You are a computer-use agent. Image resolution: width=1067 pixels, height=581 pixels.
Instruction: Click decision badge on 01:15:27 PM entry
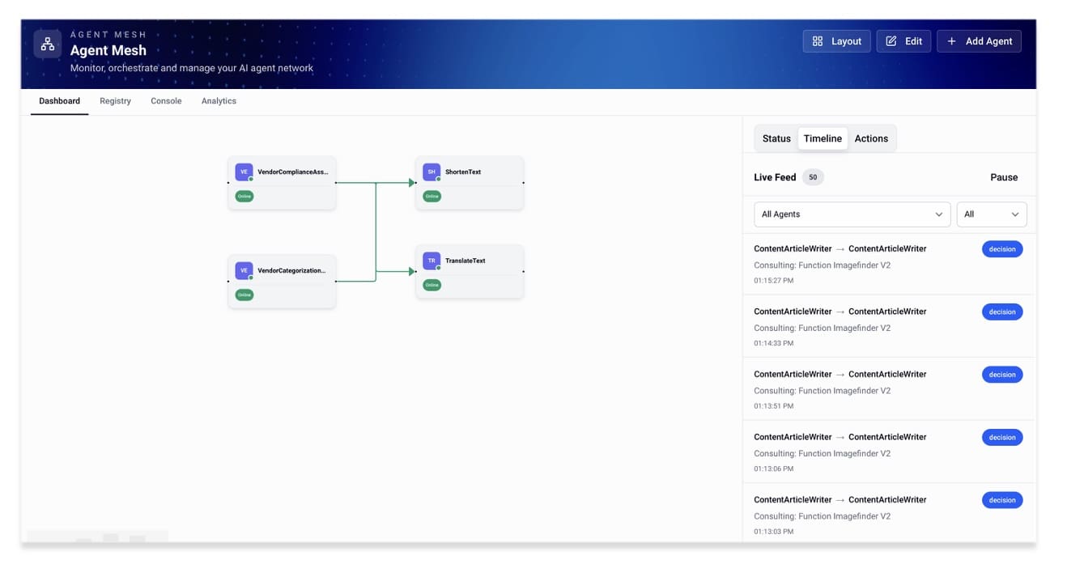tap(1002, 249)
